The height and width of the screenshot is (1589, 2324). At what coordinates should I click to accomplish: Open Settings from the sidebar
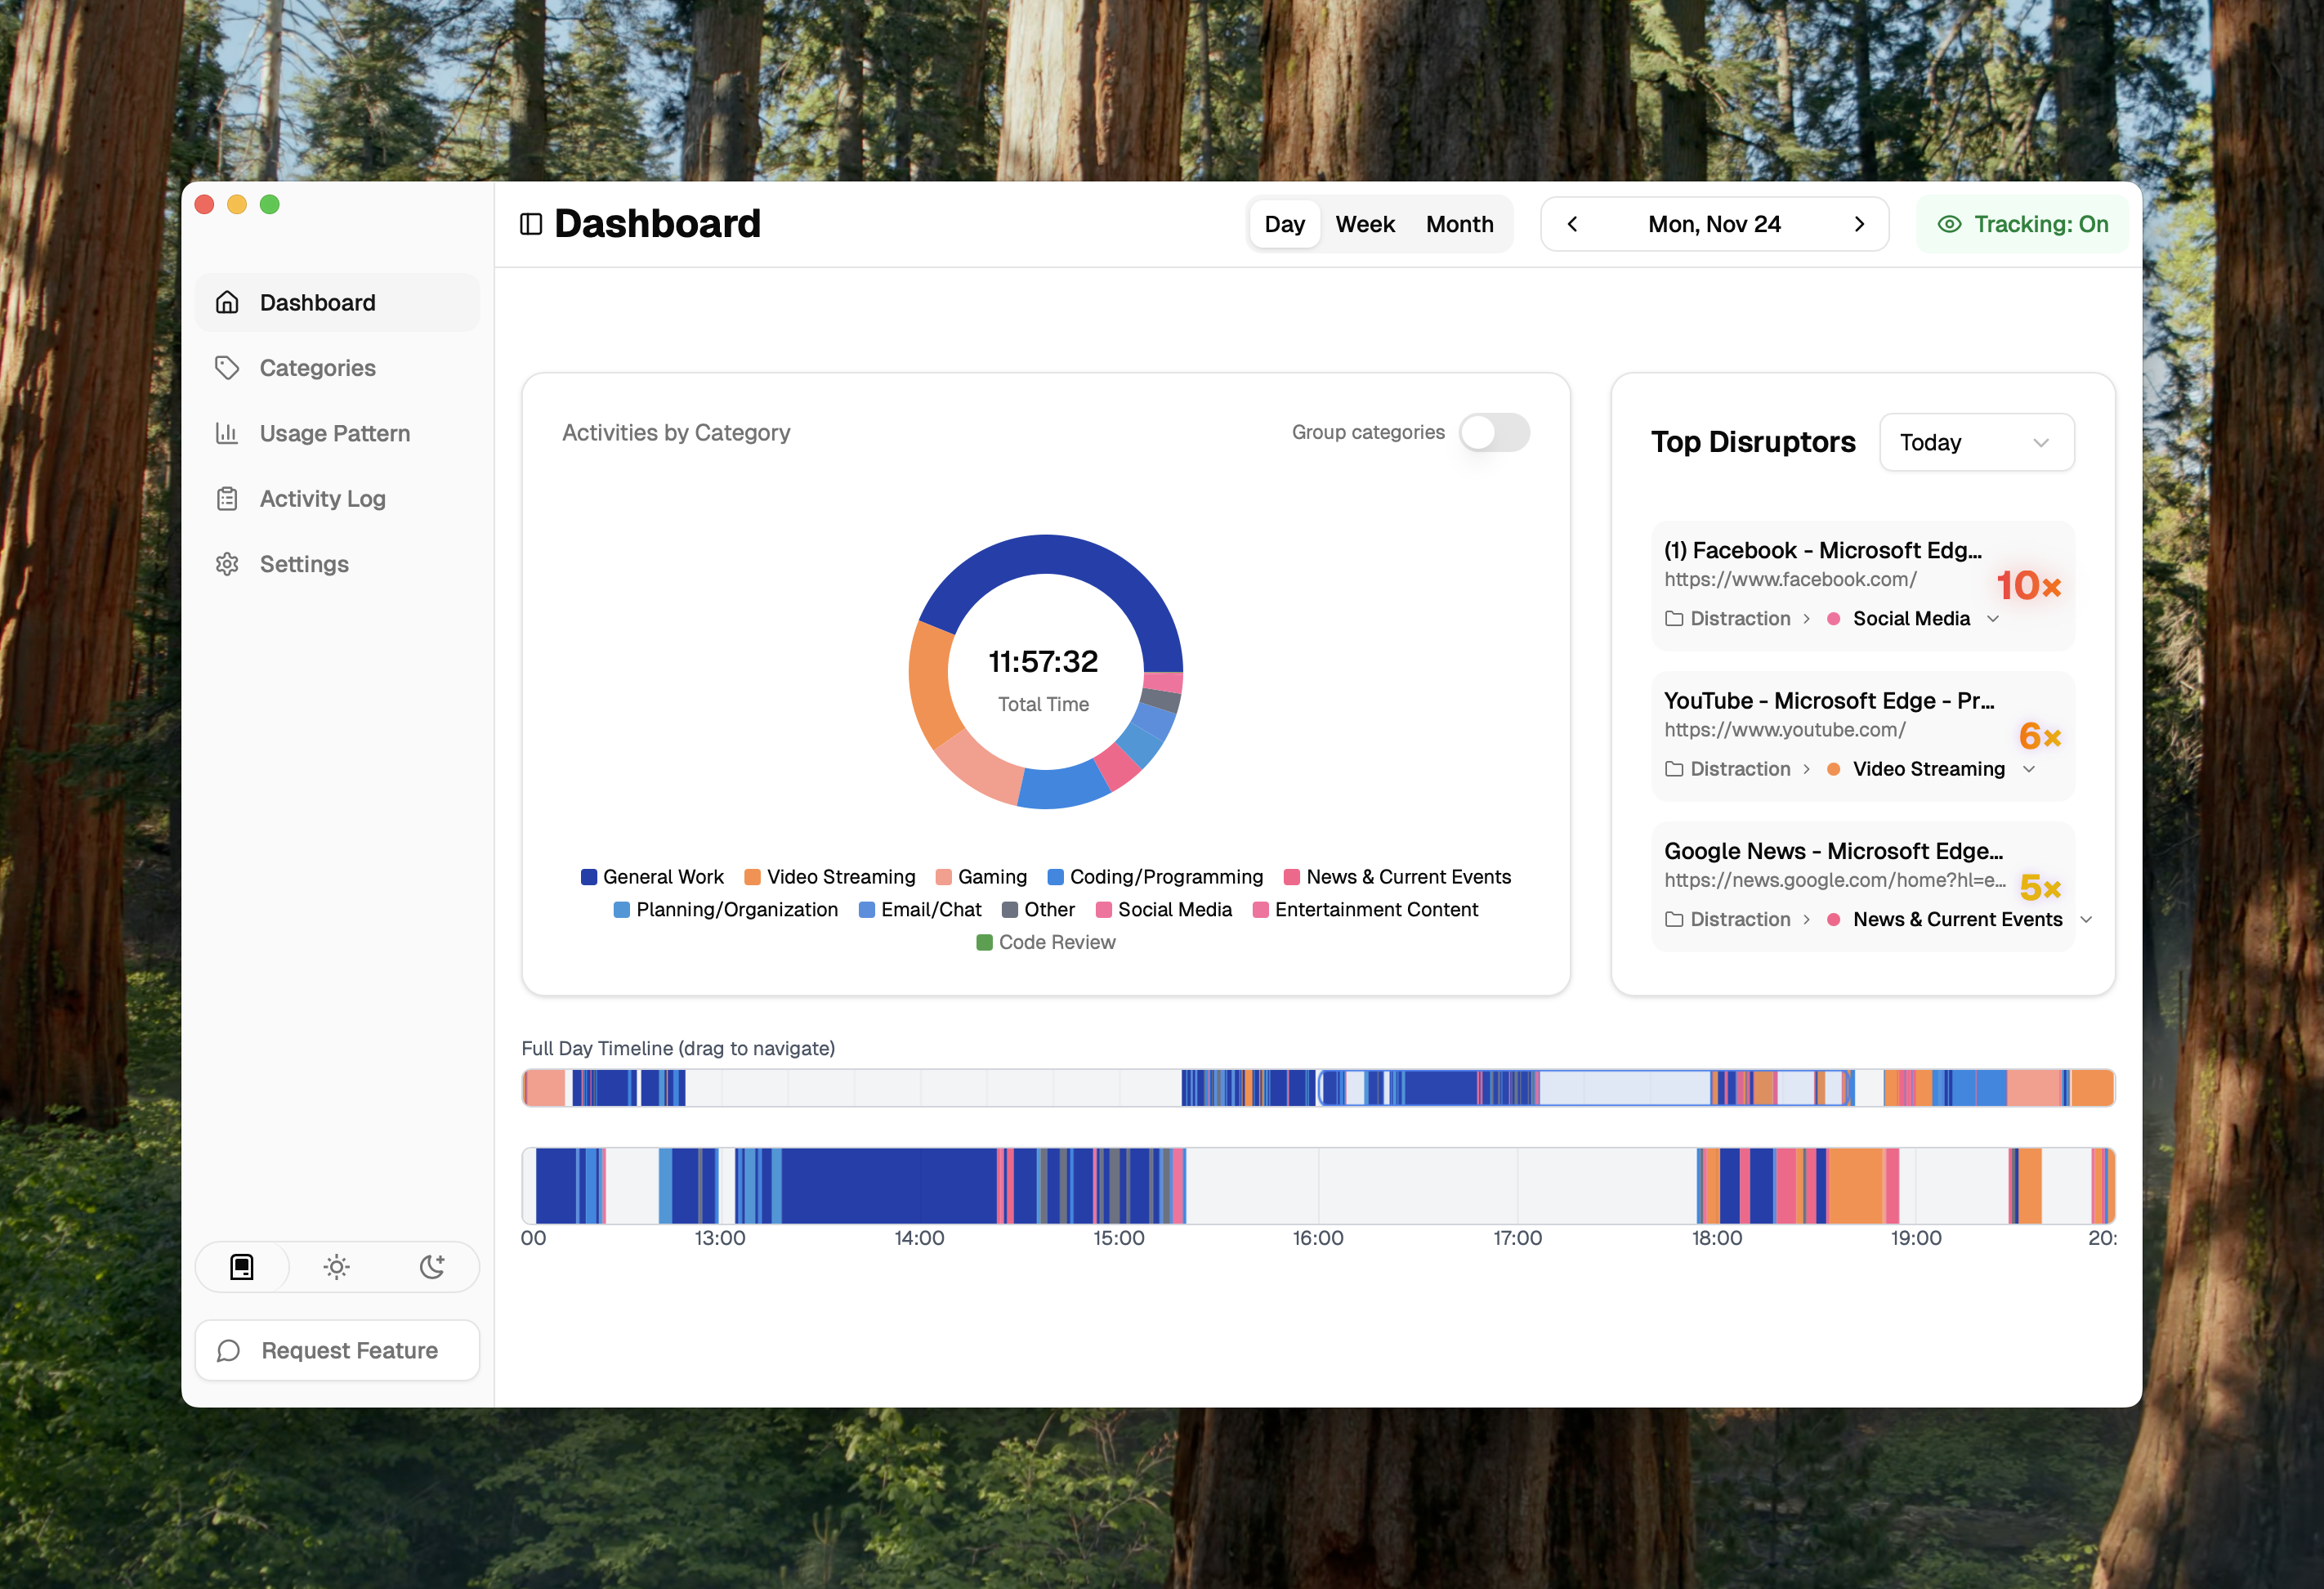click(303, 563)
